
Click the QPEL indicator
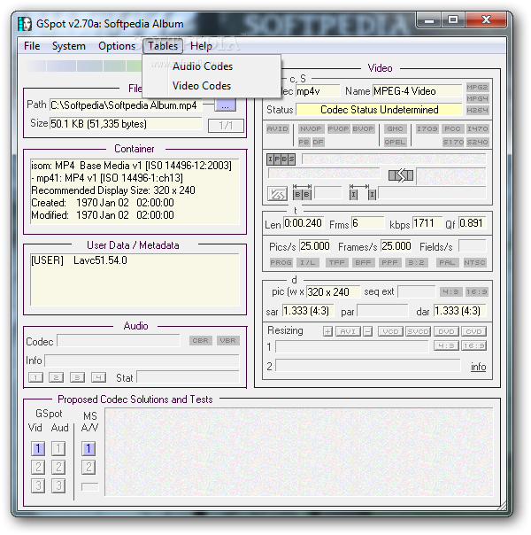pos(395,142)
